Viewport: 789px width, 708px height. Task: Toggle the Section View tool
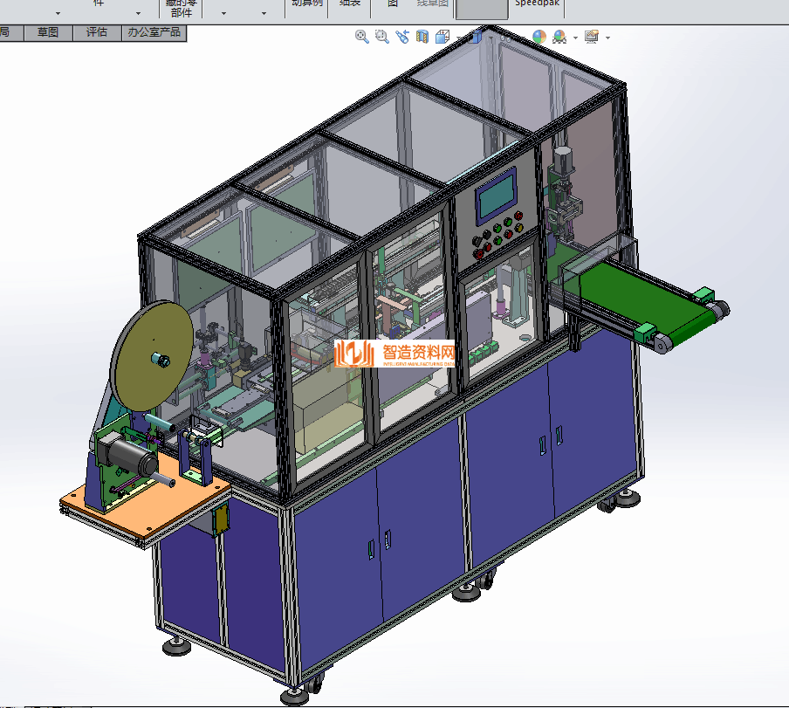click(422, 37)
